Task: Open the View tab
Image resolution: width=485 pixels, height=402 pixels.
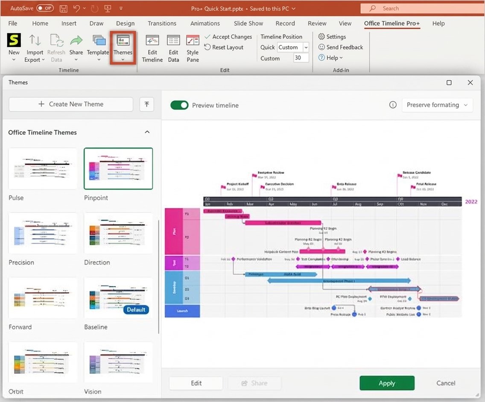Action: pos(345,23)
